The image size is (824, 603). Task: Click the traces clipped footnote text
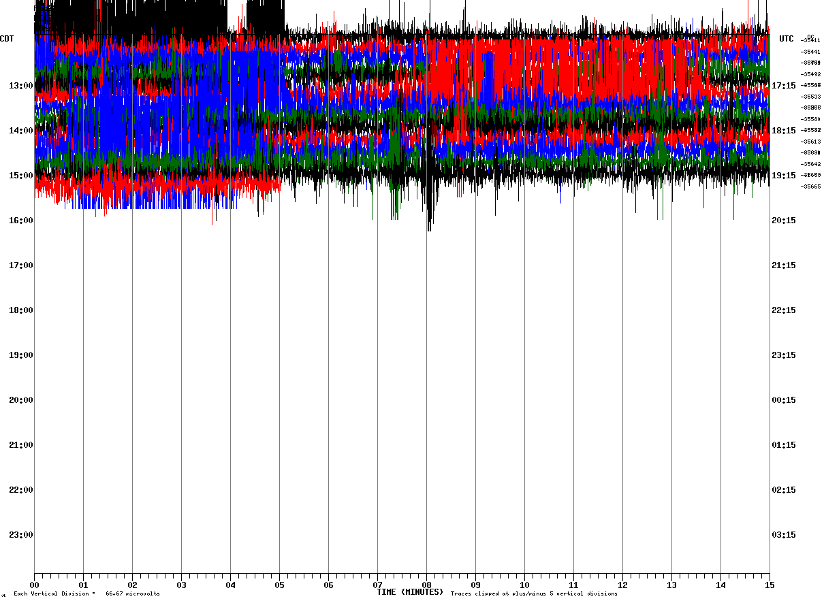point(534,594)
